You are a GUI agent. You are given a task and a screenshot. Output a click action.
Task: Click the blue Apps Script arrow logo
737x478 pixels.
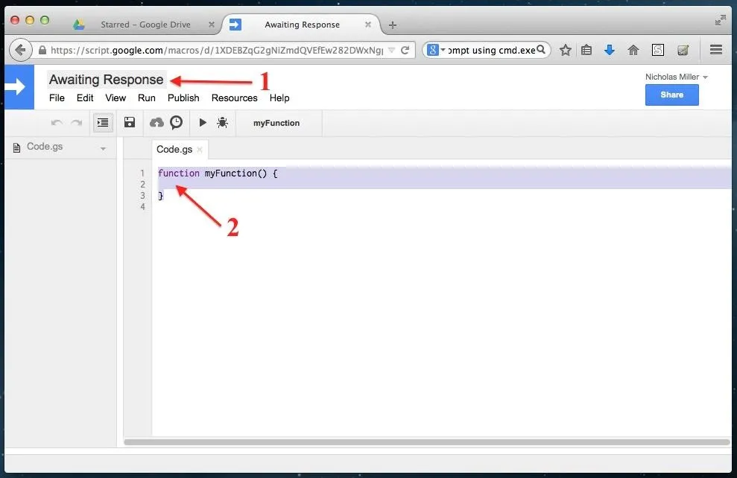click(19, 87)
